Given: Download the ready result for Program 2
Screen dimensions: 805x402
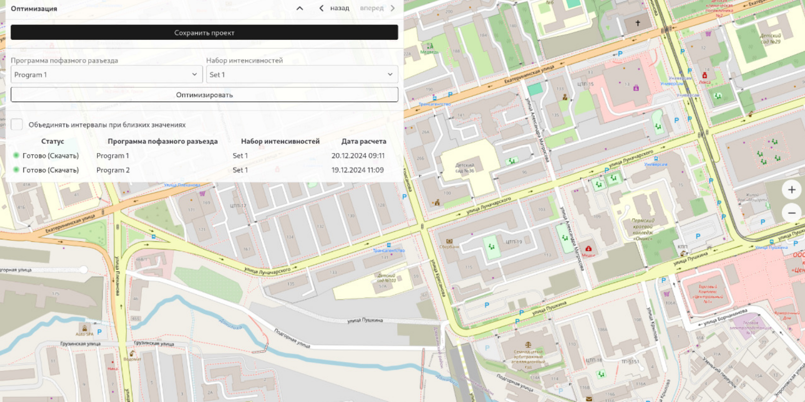Looking at the screenshot, I should click(50, 170).
